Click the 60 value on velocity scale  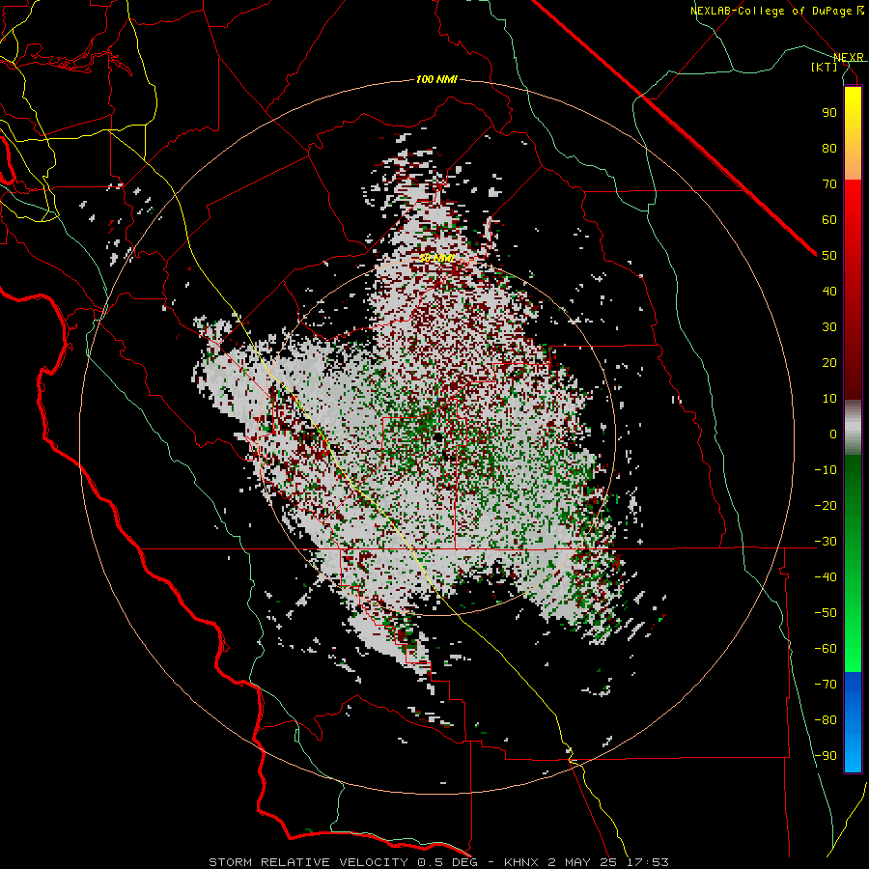click(x=829, y=219)
